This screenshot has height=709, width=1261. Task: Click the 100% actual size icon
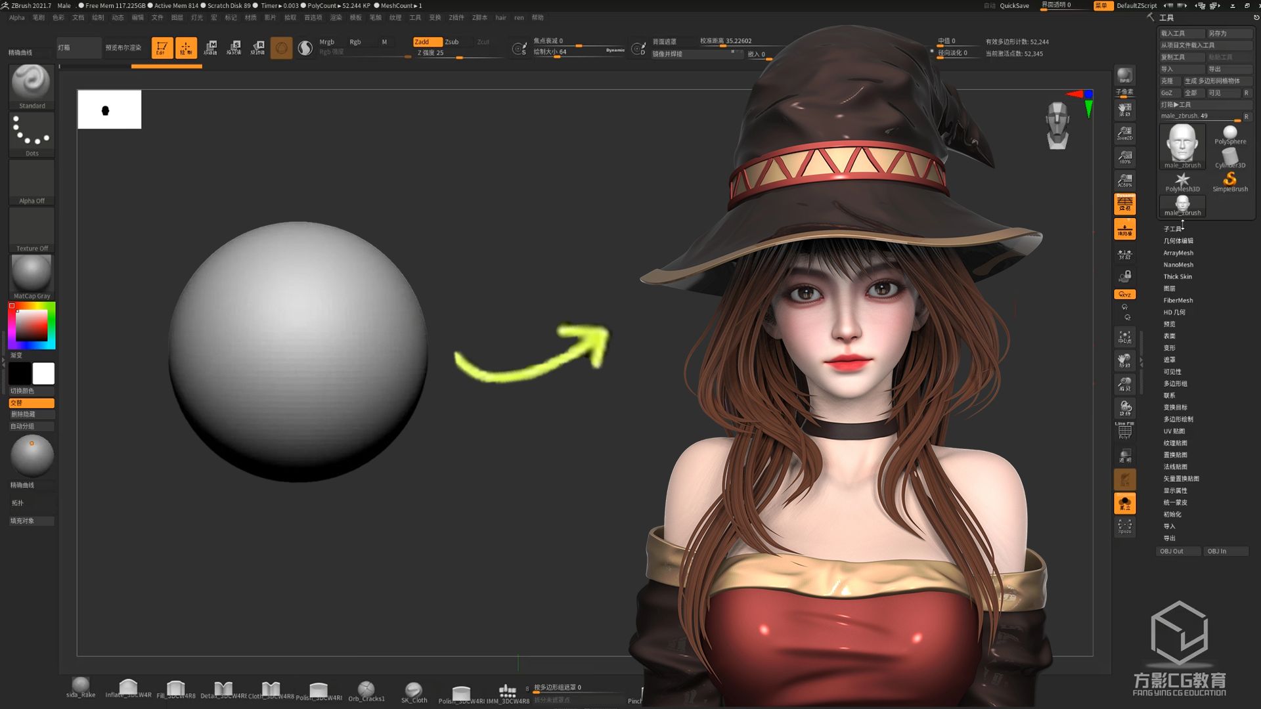pos(1124,157)
